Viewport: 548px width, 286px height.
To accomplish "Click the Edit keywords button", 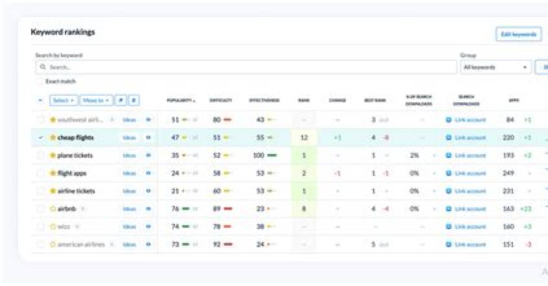I will pos(518,34).
